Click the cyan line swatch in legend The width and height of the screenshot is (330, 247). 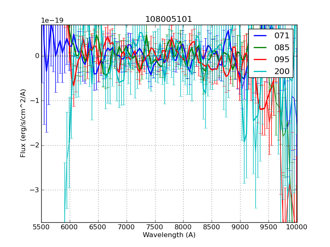(261, 72)
